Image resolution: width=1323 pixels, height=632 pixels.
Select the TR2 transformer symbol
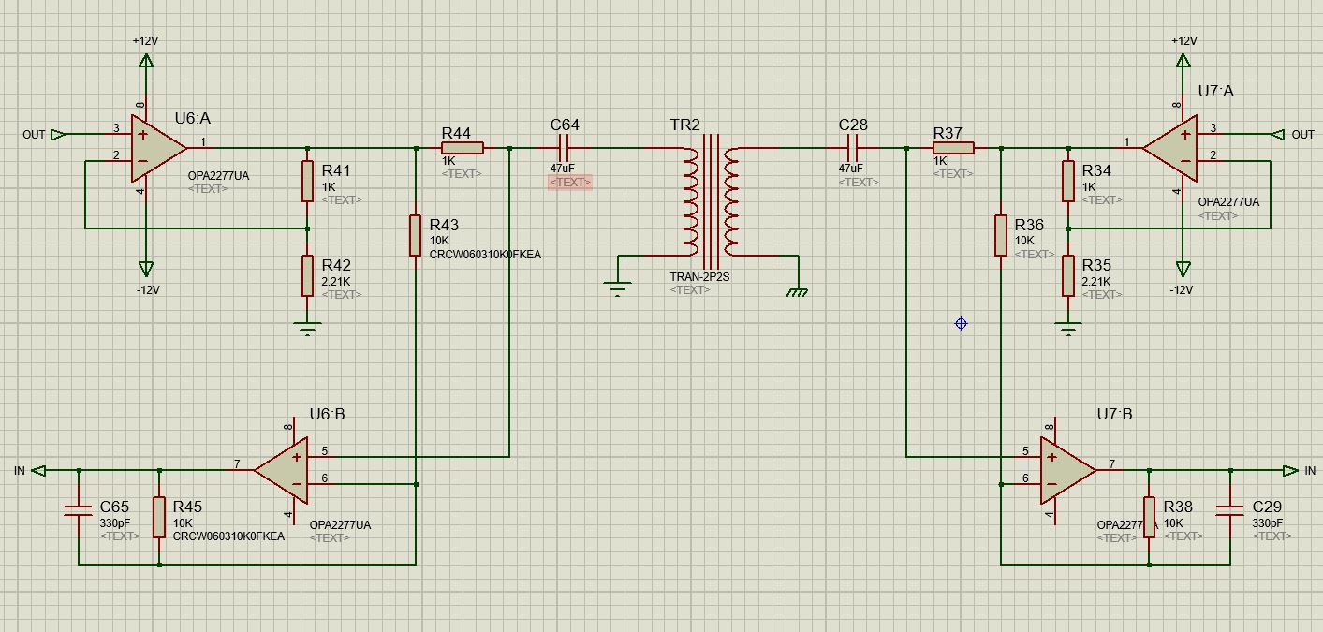pyautogui.click(x=710, y=201)
